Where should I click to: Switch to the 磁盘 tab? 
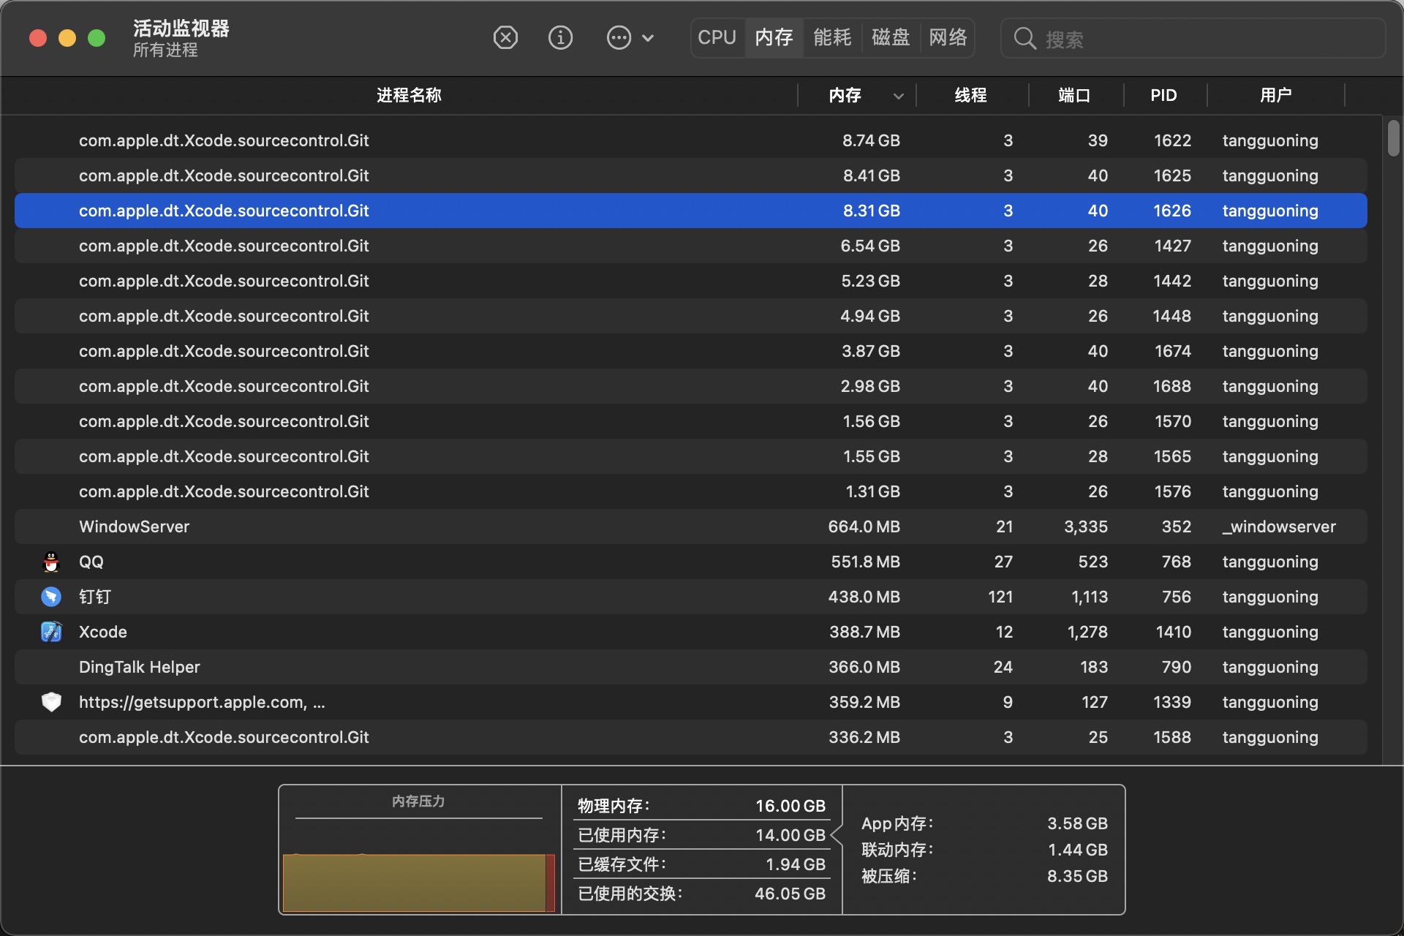pos(890,37)
